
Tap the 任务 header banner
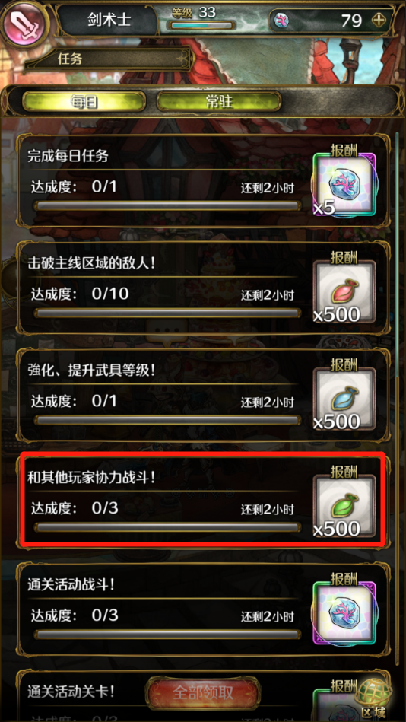pyautogui.click(x=110, y=59)
